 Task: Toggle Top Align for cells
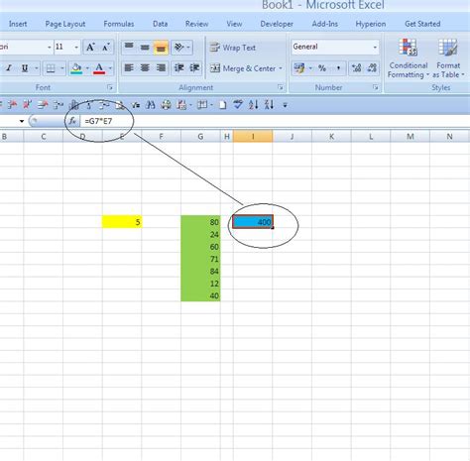pyautogui.click(x=129, y=48)
